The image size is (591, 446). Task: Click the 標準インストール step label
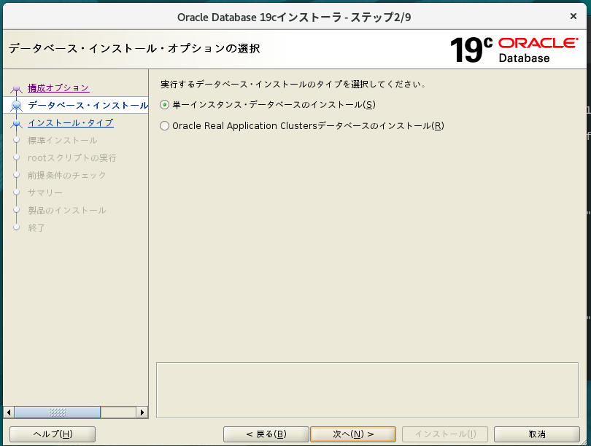tap(63, 141)
